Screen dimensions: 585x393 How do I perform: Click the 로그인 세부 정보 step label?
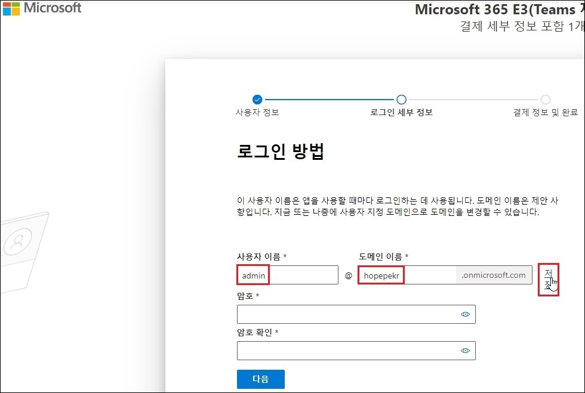pos(401,112)
